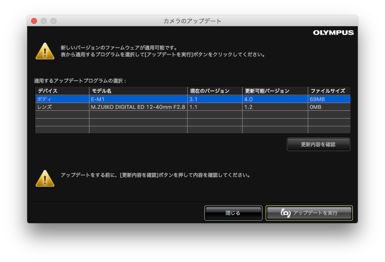Click the 69MB file size cell
The height and width of the screenshot is (262, 385).
tap(329, 99)
